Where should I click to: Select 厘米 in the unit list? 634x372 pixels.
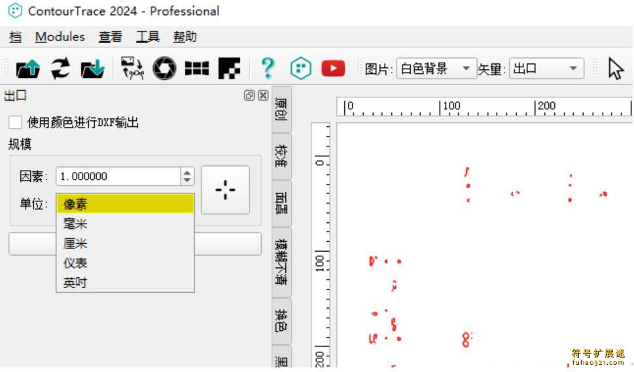(x=126, y=244)
